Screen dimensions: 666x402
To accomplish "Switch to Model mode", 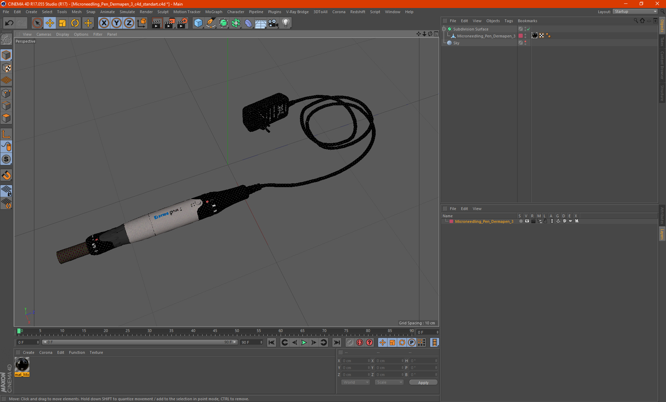I will point(6,55).
